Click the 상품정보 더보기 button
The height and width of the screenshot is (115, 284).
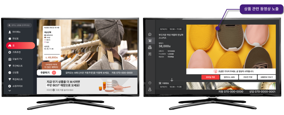point(266,77)
